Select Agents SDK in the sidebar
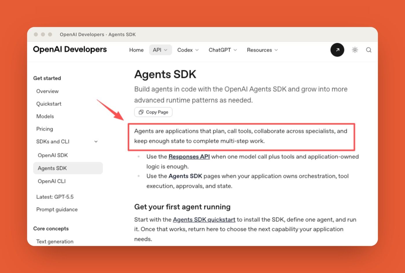The height and width of the screenshot is (273, 405). [x=68, y=168]
